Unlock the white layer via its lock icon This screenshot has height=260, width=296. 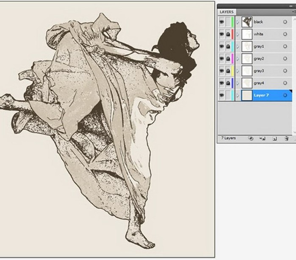click(228, 34)
